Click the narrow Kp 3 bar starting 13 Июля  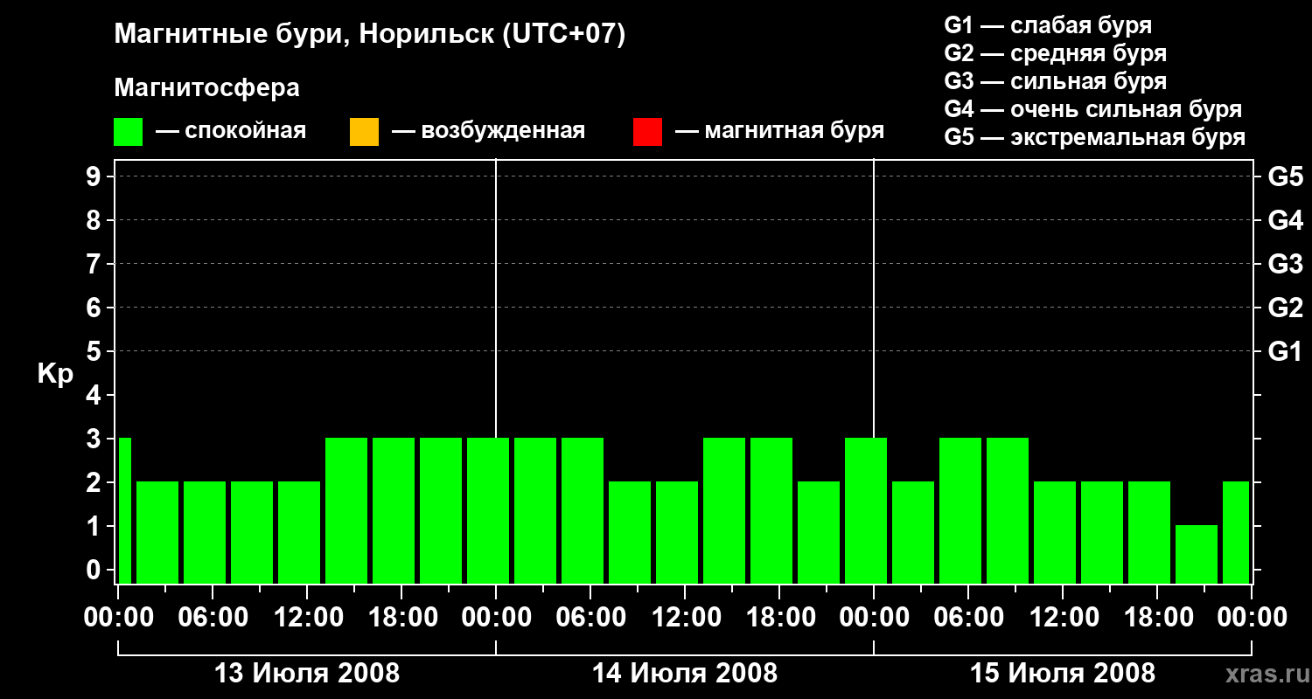(x=124, y=510)
